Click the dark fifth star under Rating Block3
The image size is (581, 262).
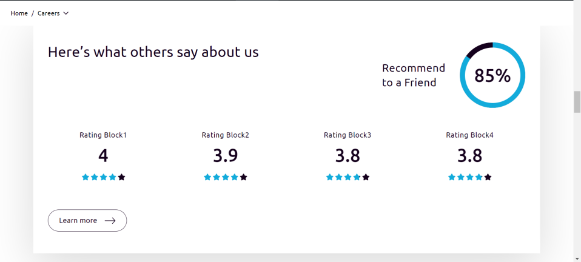(366, 177)
